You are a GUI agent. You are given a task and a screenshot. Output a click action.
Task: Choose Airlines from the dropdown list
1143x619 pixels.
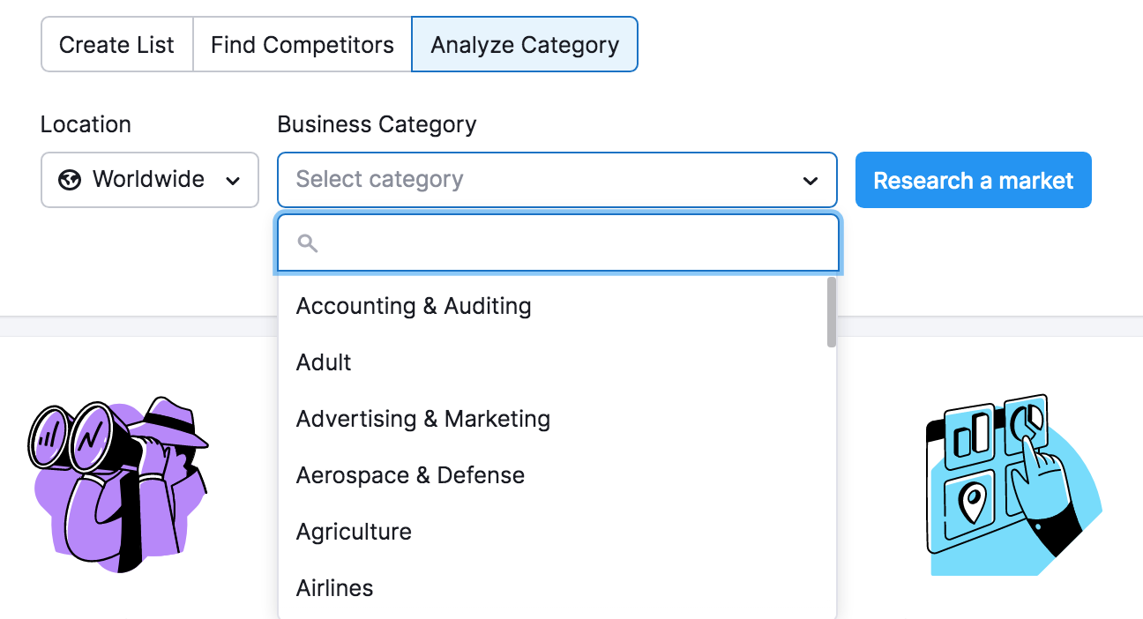[x=333, y=587]
